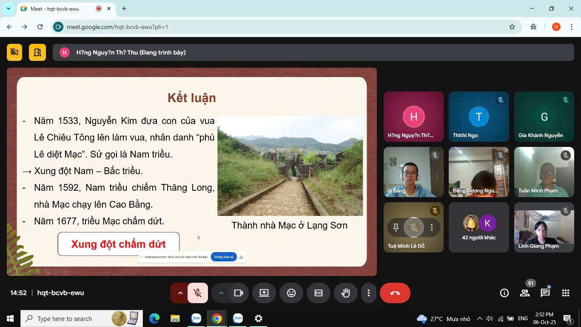Select the Meet hqt-bcvb-ewu browser tab
The image size is (581, 327).
(60, 9)
